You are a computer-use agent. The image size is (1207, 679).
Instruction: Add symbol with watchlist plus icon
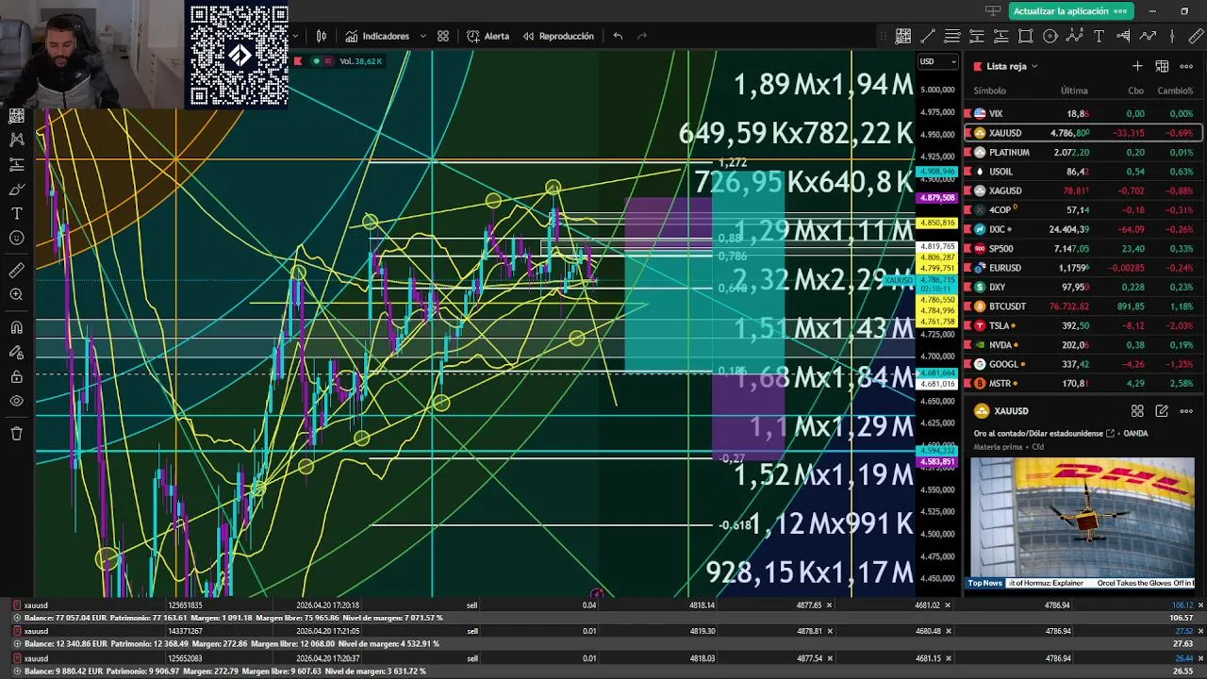1137,66
